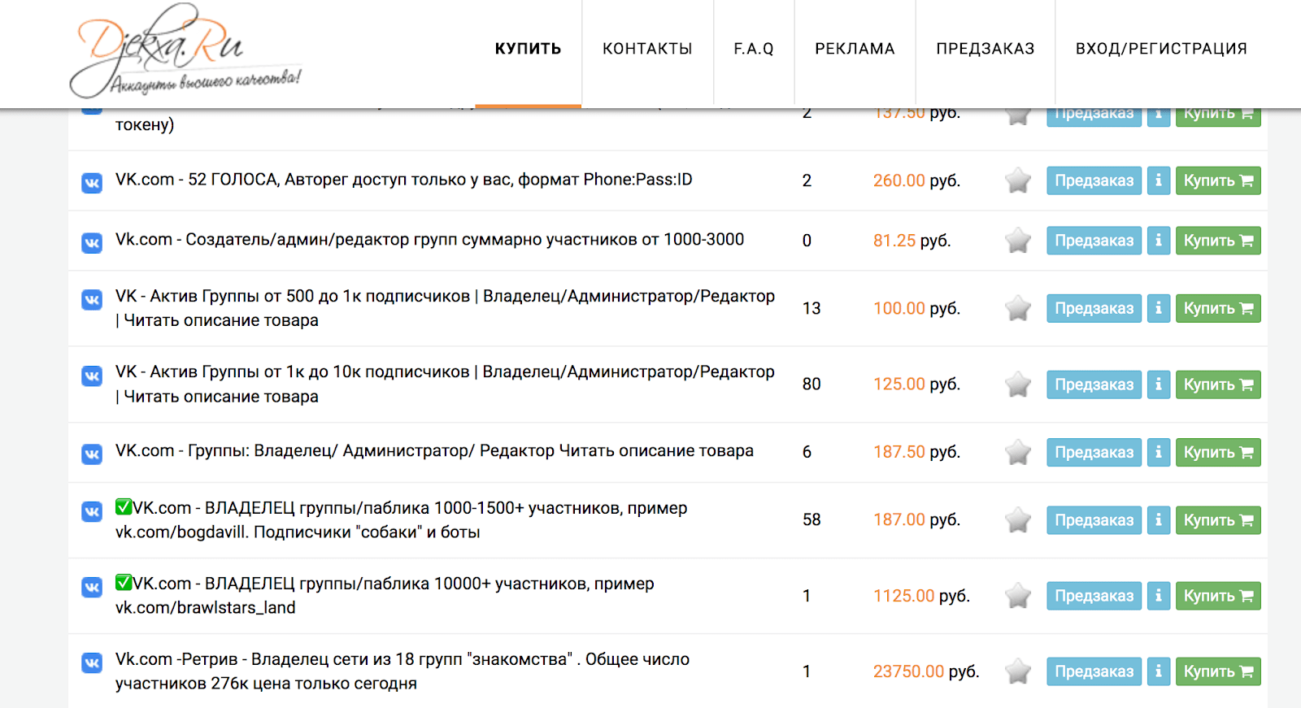Open listing 'Vk.com - Создатель/админ/редактор групп'
This screenshot has width=1301, height=708.
429,240
